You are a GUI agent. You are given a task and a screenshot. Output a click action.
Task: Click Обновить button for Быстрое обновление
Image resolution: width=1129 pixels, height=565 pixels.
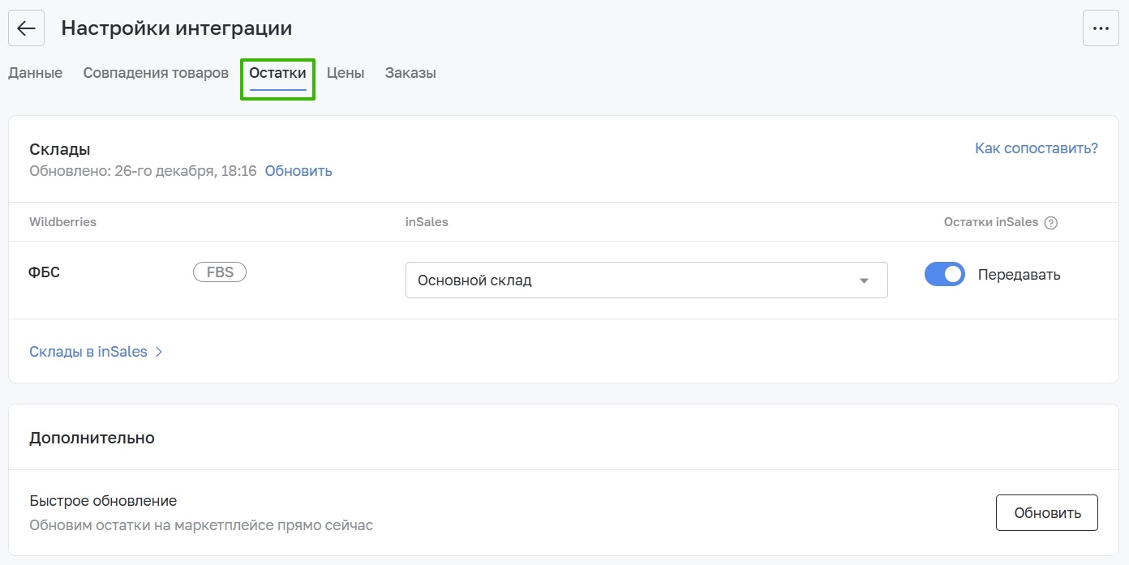point(1047,513)
